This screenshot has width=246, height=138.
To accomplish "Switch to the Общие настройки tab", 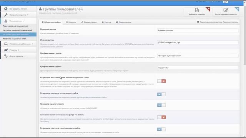I will (51, 22).
